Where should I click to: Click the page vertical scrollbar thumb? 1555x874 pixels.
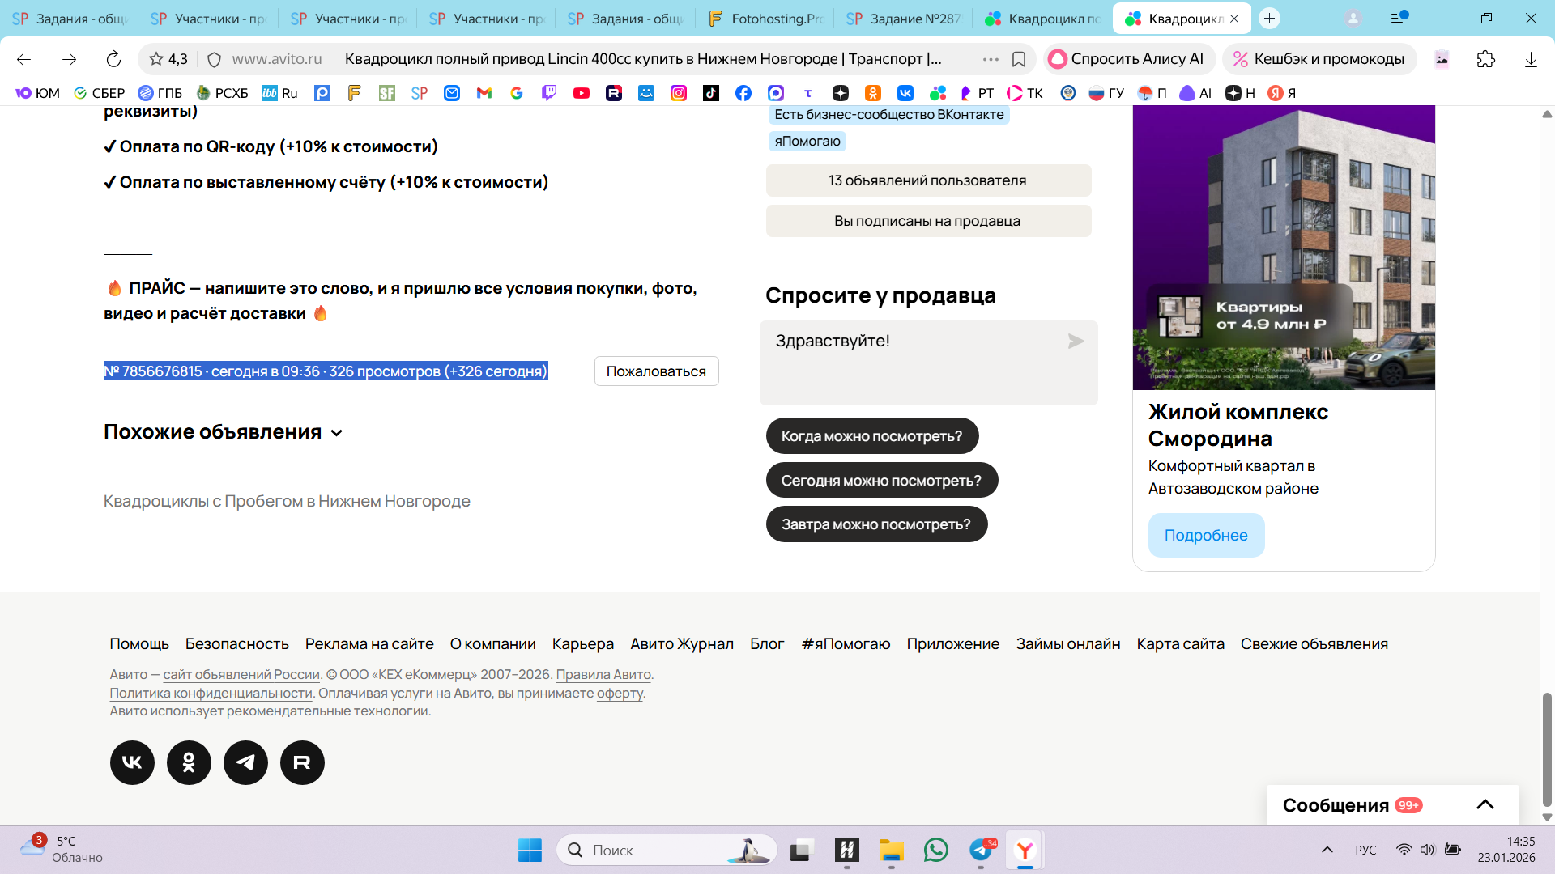pos(1547,749)
